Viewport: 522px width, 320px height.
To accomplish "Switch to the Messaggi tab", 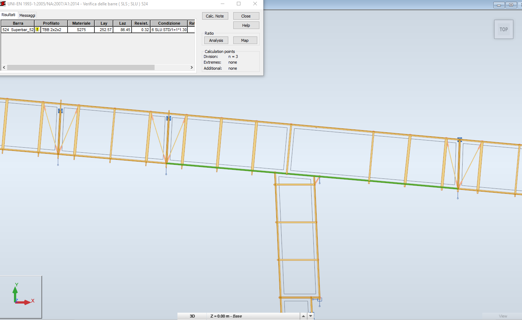I will pyautogui.click(x=27, y=15).
